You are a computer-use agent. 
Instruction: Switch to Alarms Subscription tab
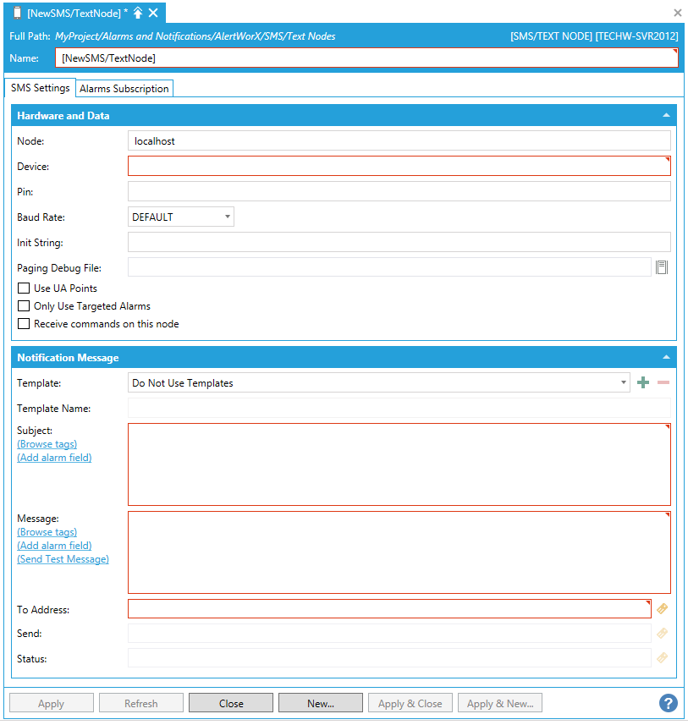tap(124, 89)
